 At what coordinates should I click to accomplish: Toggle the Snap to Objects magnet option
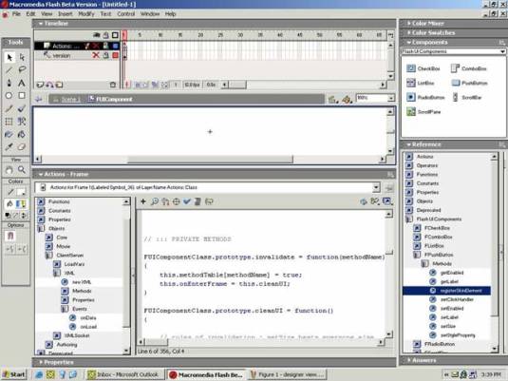(10, 236)
